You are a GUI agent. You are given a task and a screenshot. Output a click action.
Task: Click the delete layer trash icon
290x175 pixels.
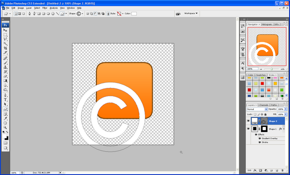pos(282,170)
